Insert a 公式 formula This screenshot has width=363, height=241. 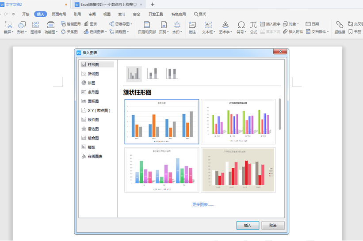click(x=253, y=27)
